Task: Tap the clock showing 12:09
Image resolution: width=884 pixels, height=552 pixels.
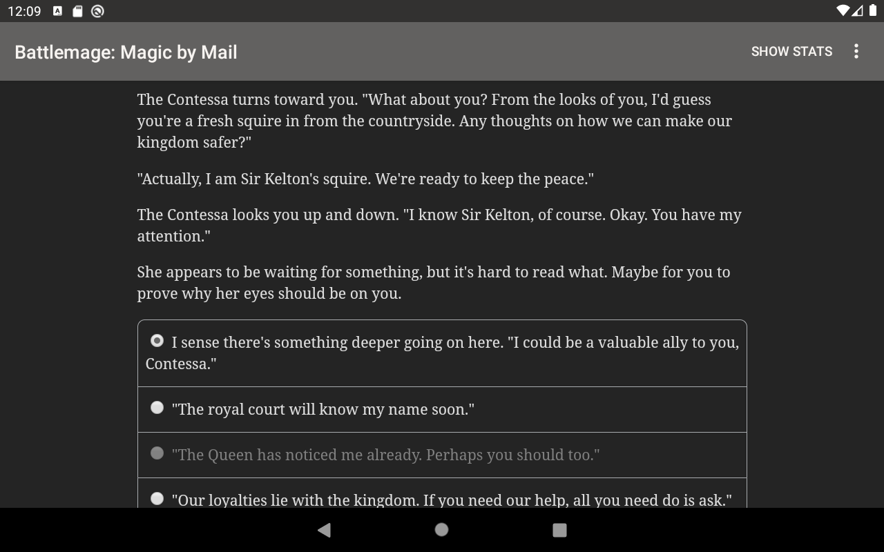Action: (24, 11)
